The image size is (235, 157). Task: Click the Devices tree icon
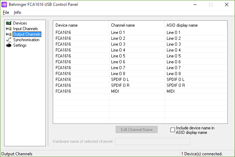pos(9,23)
